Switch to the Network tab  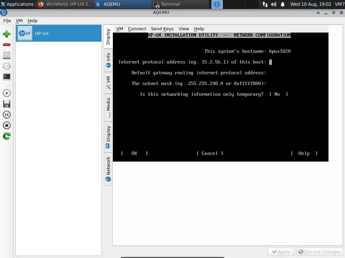point(108,169)
